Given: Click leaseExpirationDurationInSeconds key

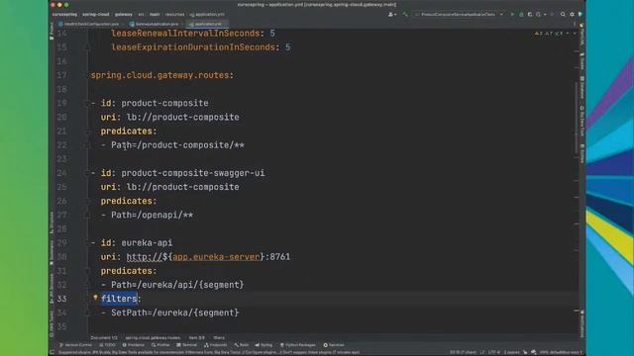Looking at the screenshot, I should click(193, 47).
